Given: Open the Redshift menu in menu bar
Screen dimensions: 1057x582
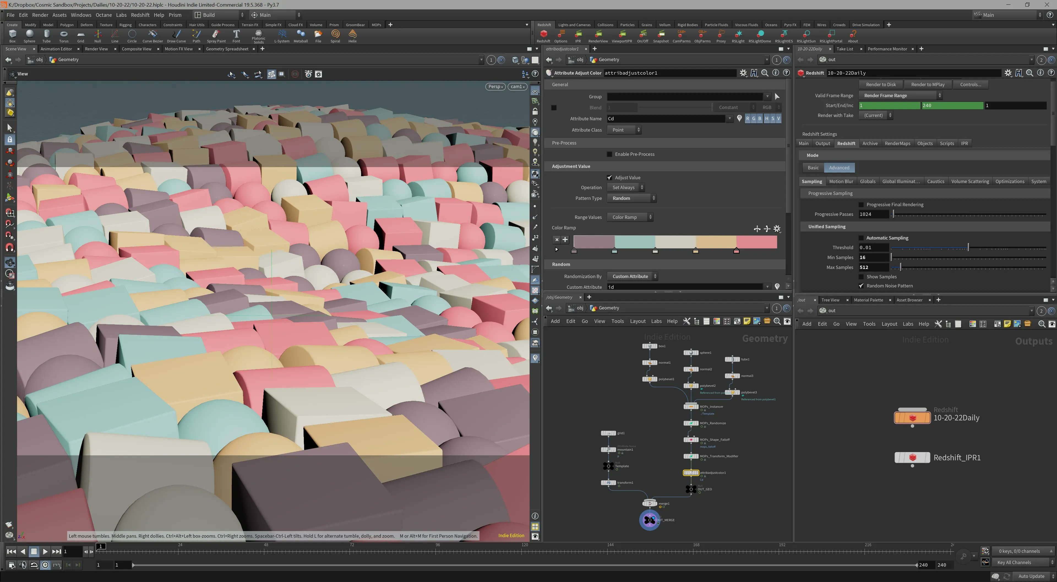Looking at the screenshot, I should click(140, 15).
